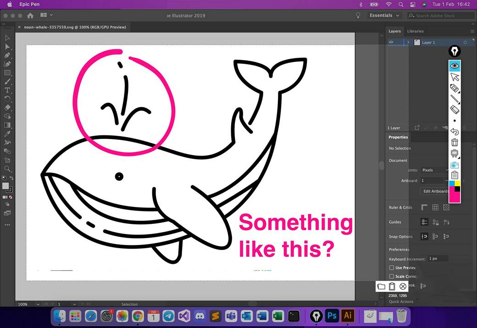Pick the Eyedropper tool in left toolbar
The width and height of the screenshot is (477, 328).
(7, 133)
